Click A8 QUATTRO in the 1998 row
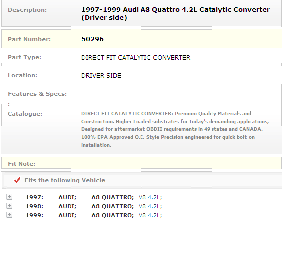Screen dimensions: 283x253 tap(112, 206)
